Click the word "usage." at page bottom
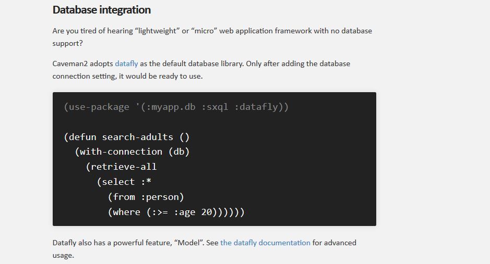The image size is (490, 264). [x=63, y=256]
